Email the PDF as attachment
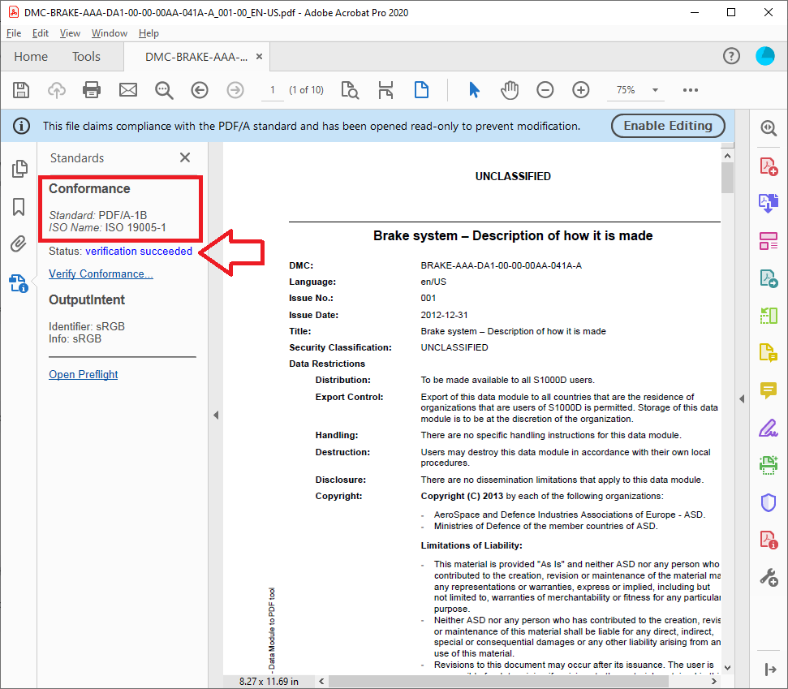788x689 pixels. click(x=127, y=89)
